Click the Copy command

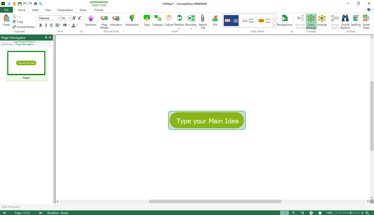point(18,22)
